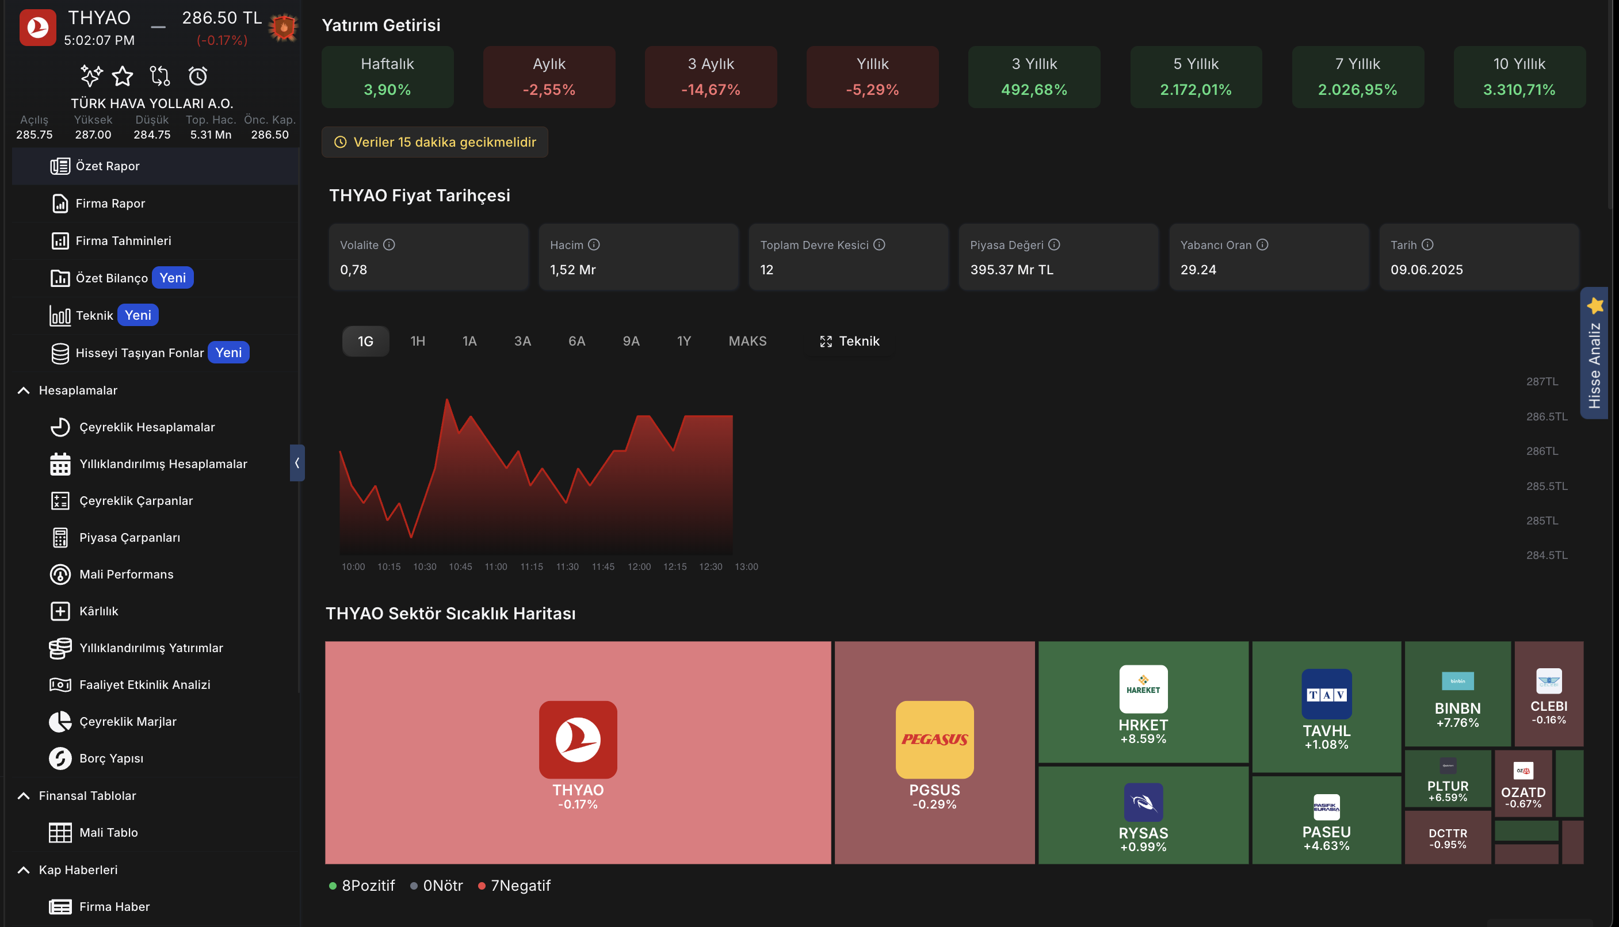Click the Borç Yapısı icon
The image size is (1619, 927).
coord(60,759)
